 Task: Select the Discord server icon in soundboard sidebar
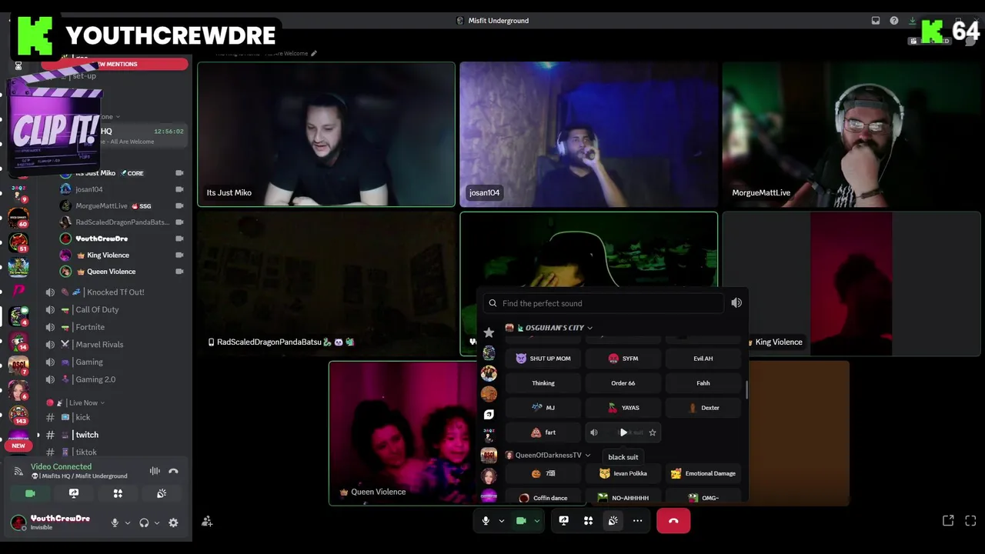(x=489, y=414)
